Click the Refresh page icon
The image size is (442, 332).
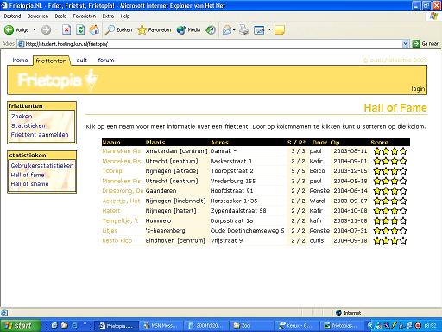pos(80,29)
